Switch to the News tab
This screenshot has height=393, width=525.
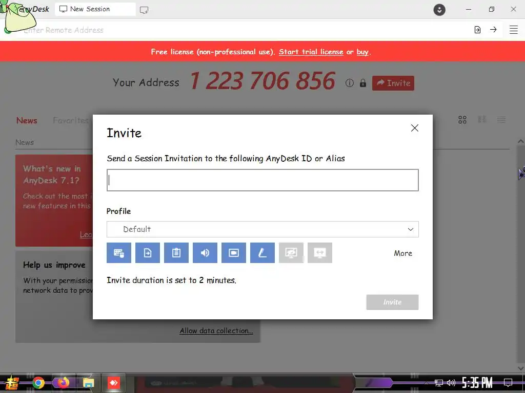pos(27,120)
